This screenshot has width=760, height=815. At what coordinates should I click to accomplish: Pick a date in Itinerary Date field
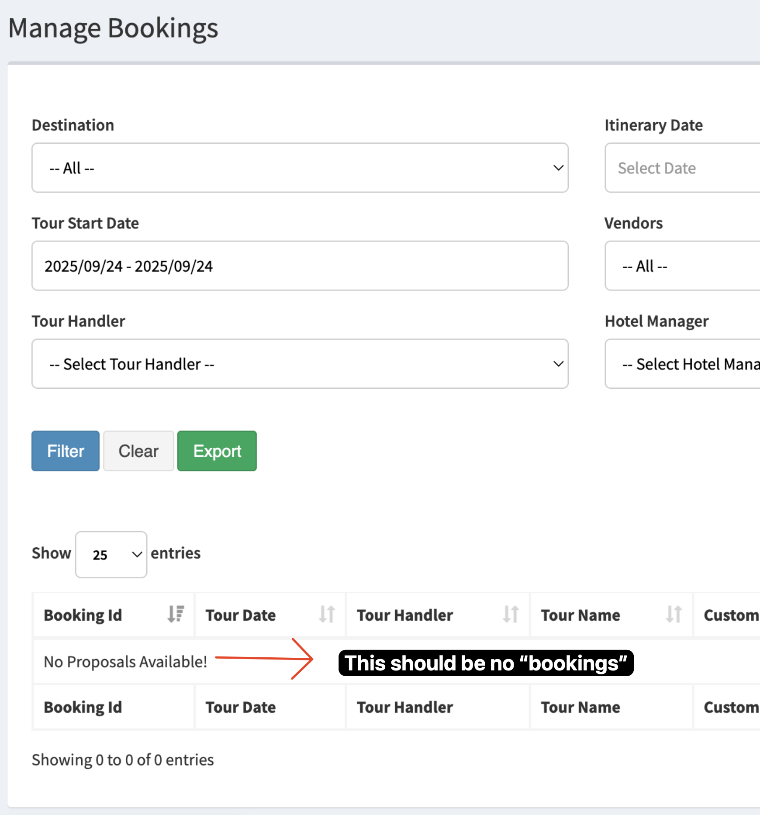click(682, 168)
